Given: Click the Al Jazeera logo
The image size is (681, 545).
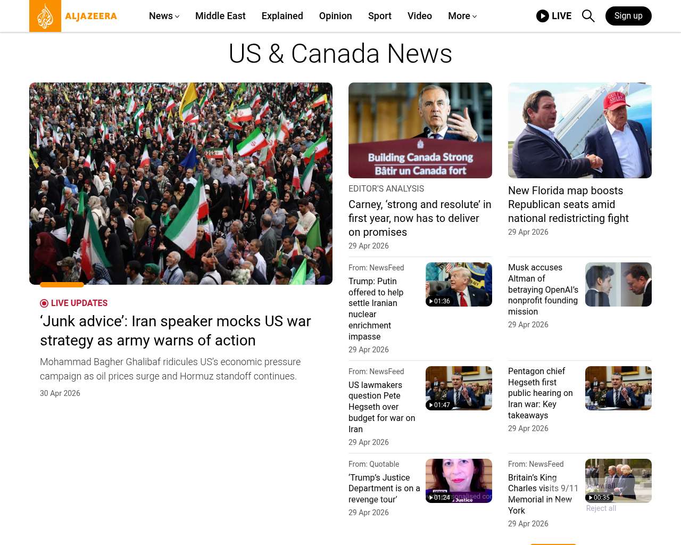Looking at the screenshot, I should (73, 16).
